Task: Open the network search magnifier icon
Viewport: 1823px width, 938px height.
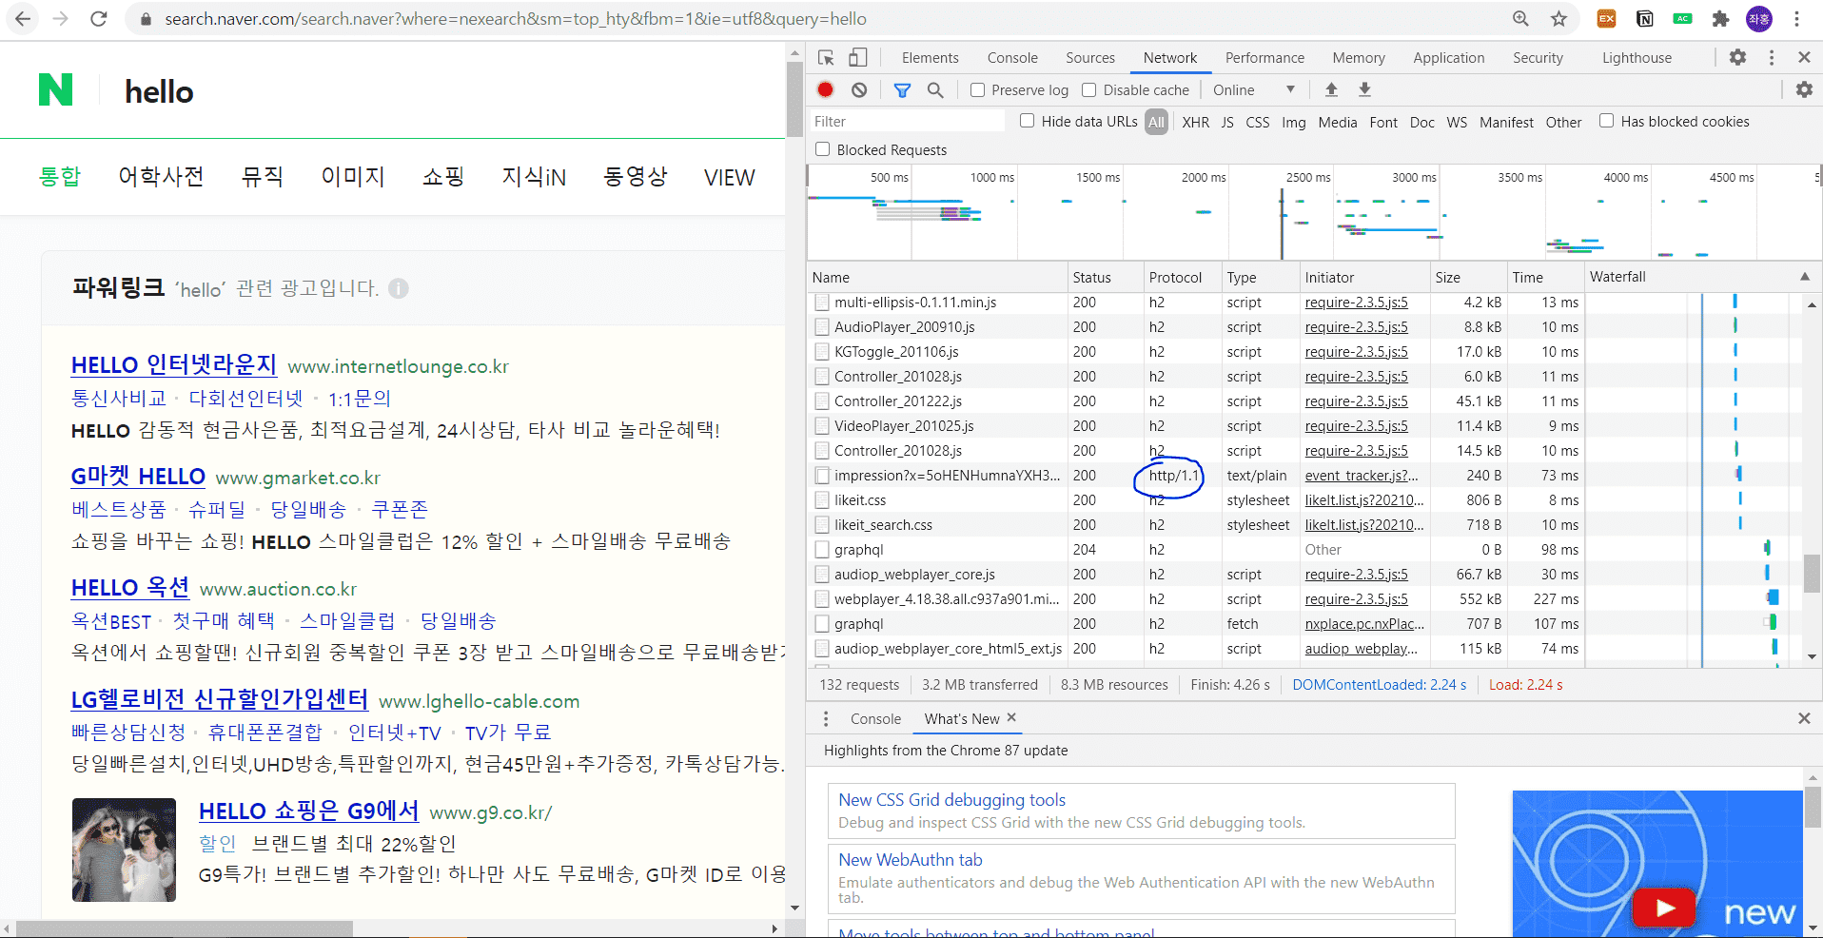Action: (935, 89)
